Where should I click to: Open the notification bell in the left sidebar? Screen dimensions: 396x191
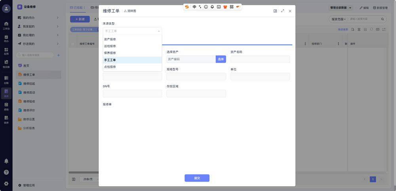6,161
